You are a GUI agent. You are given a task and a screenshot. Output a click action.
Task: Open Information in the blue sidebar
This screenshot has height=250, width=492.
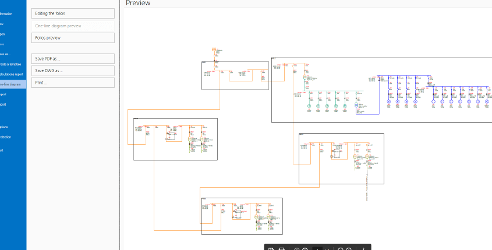pos(6,14)
